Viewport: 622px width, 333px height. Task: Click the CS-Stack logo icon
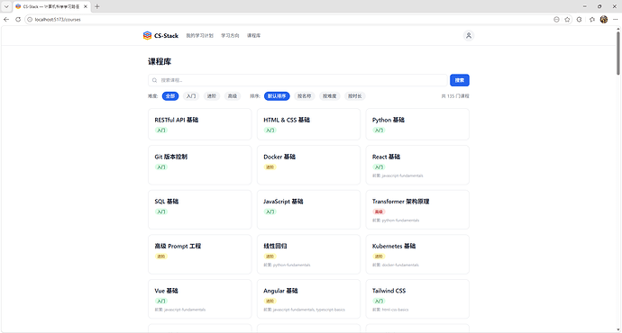coord(147,36)
